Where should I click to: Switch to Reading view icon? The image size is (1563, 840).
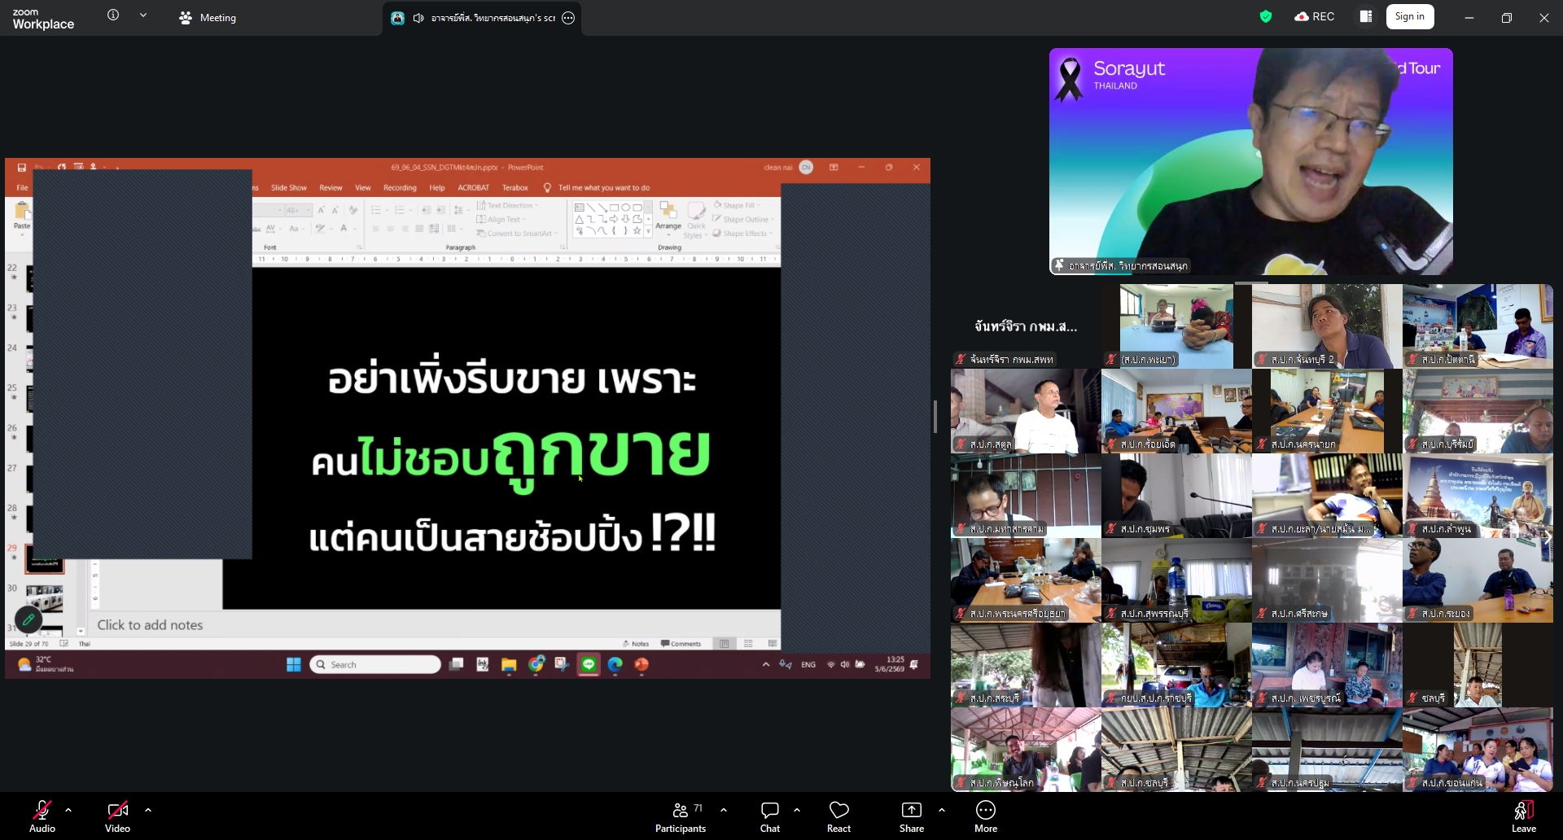[x=772, y=644]
